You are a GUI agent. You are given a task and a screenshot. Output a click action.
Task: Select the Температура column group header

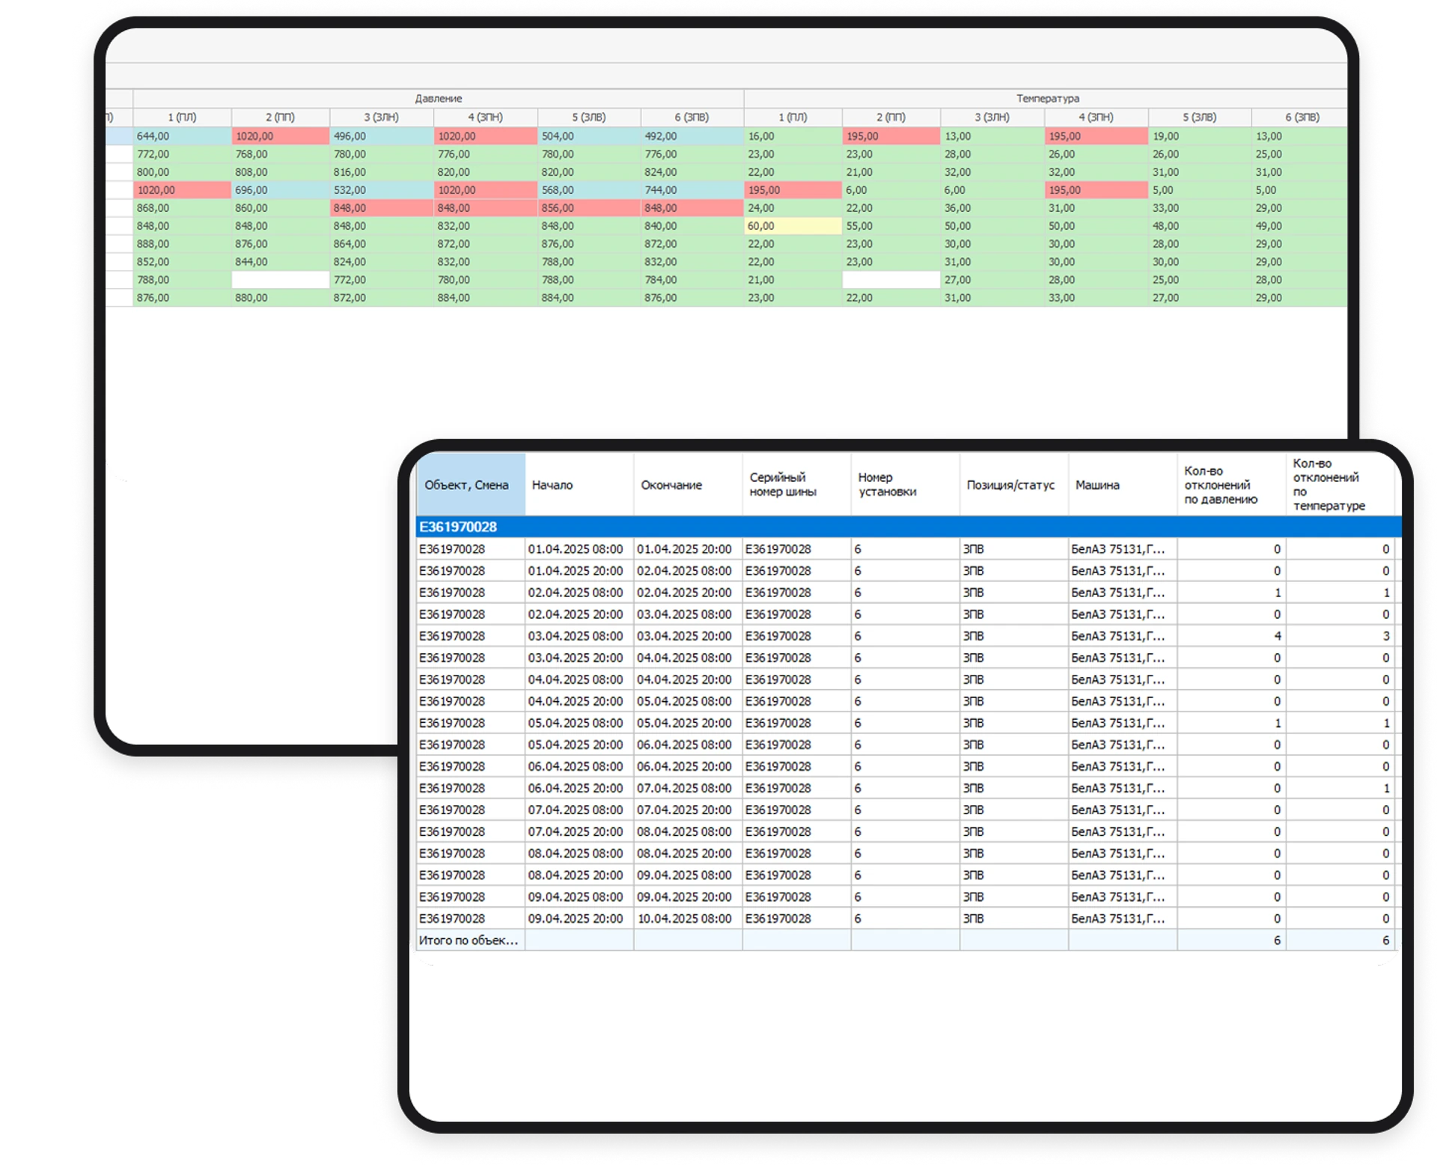(x=1046, y=98)
